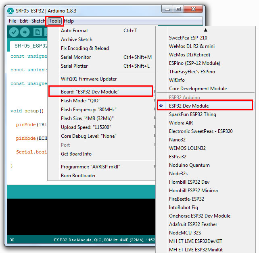Select IntoRobot Fig board
Screen dimensions: 259x253
pyautogui.click(x=205, y=207)
